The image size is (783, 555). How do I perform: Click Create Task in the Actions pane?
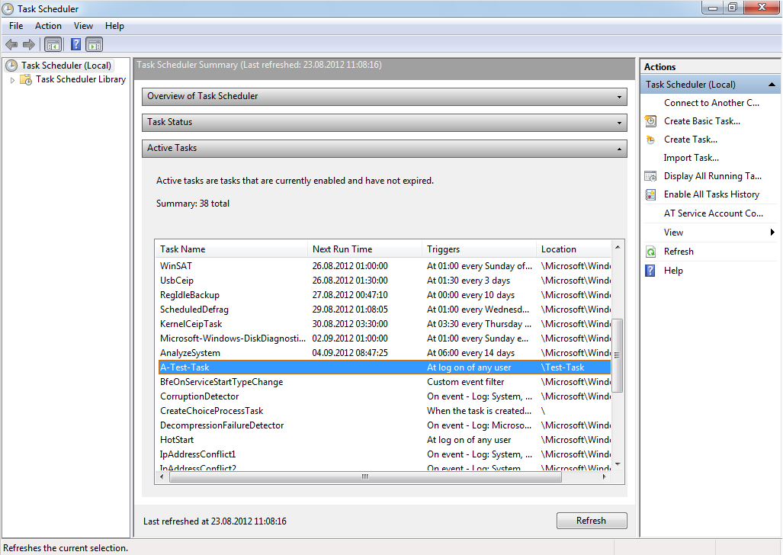(x=690, y=140)
